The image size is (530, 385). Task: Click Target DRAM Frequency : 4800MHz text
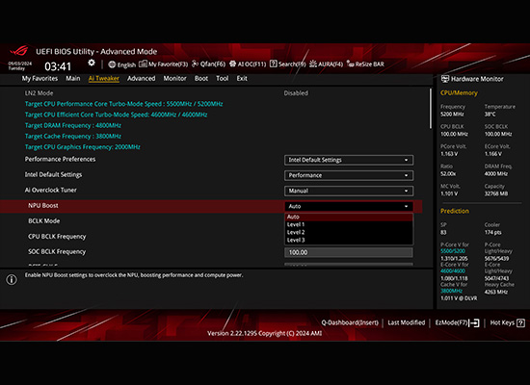click(73, 125)
